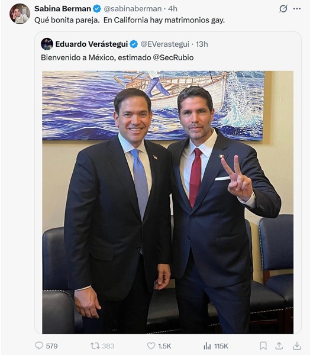Open Eduardo Verástegui's small avatar
The height and width of the screenshot is (355, 310).
point(47,44)
